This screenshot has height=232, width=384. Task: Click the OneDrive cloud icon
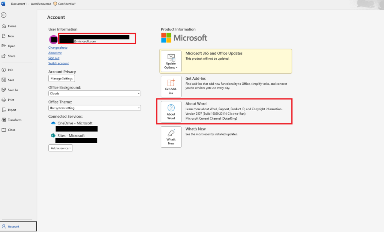click(53, 123)
